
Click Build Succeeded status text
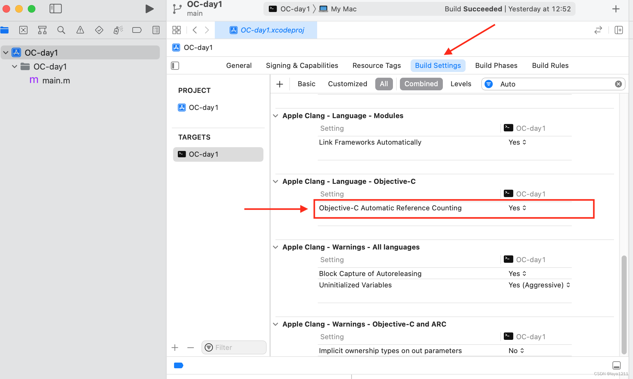point(473,9)
